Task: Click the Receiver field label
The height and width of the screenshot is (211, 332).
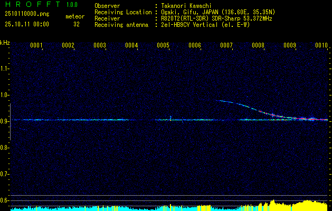Action: [107, 18]
